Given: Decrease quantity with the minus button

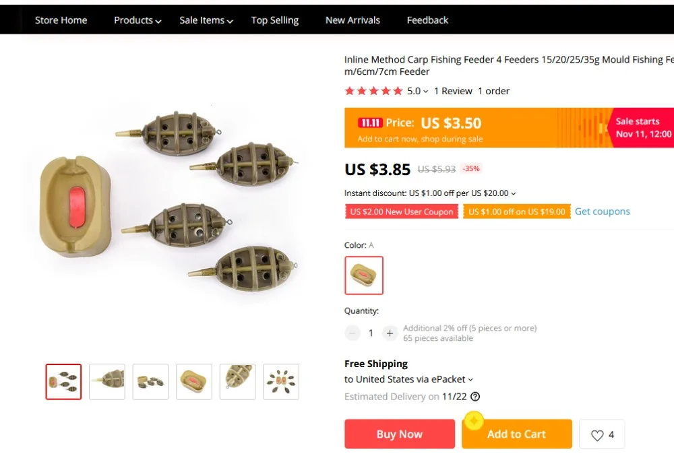Looking at the screenshot, I should [353, 333].
